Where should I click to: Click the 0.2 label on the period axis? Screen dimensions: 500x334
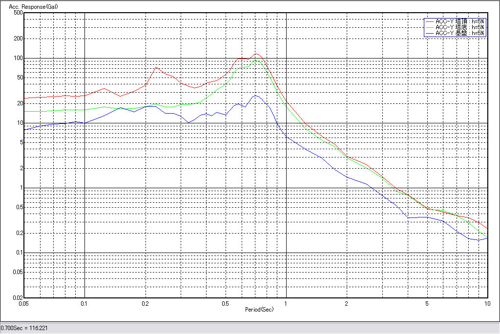(145, 304)
